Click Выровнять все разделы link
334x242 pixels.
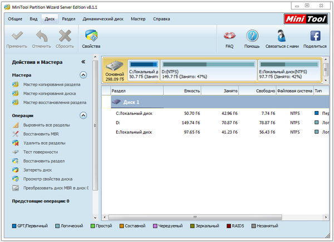click(46, 125)
